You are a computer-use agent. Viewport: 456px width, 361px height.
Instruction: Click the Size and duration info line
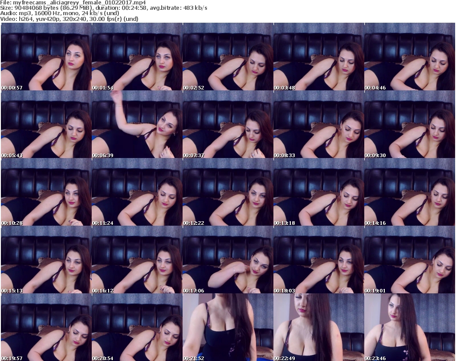103,8
